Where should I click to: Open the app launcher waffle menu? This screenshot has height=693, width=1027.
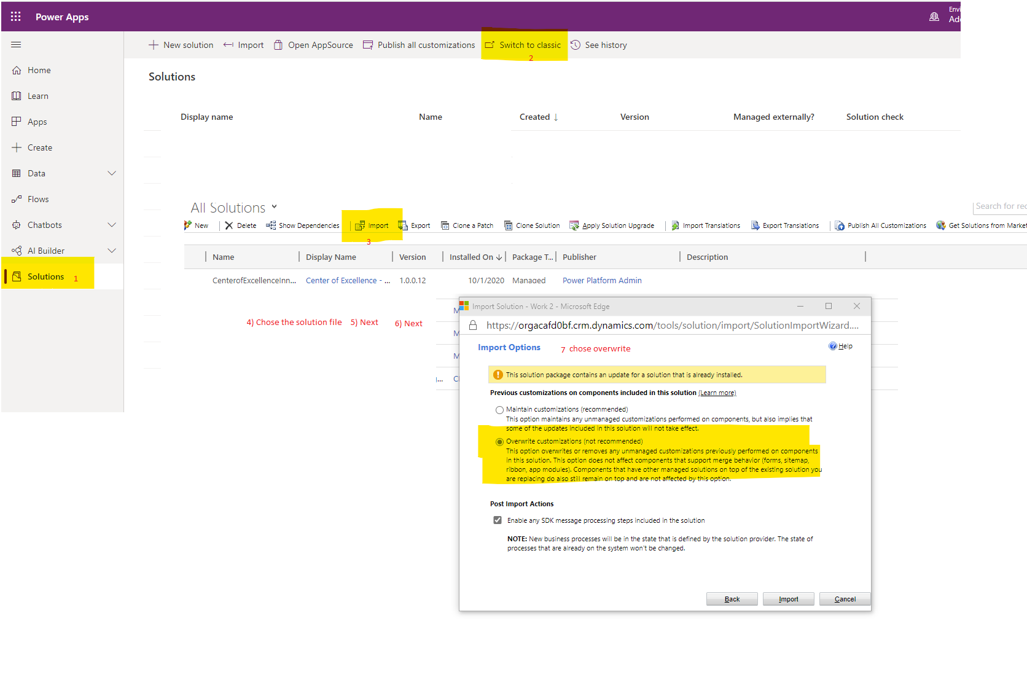coord(15,17)
